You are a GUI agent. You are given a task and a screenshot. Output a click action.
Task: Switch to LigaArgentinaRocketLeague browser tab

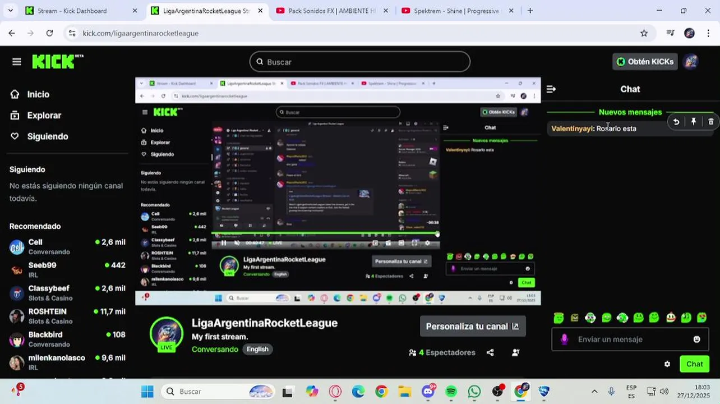208,11
